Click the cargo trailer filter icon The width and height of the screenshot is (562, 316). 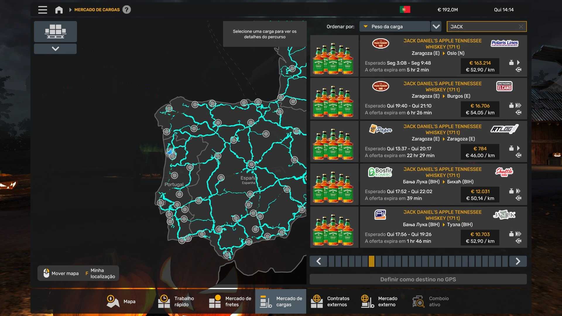[x=55, y=31]
